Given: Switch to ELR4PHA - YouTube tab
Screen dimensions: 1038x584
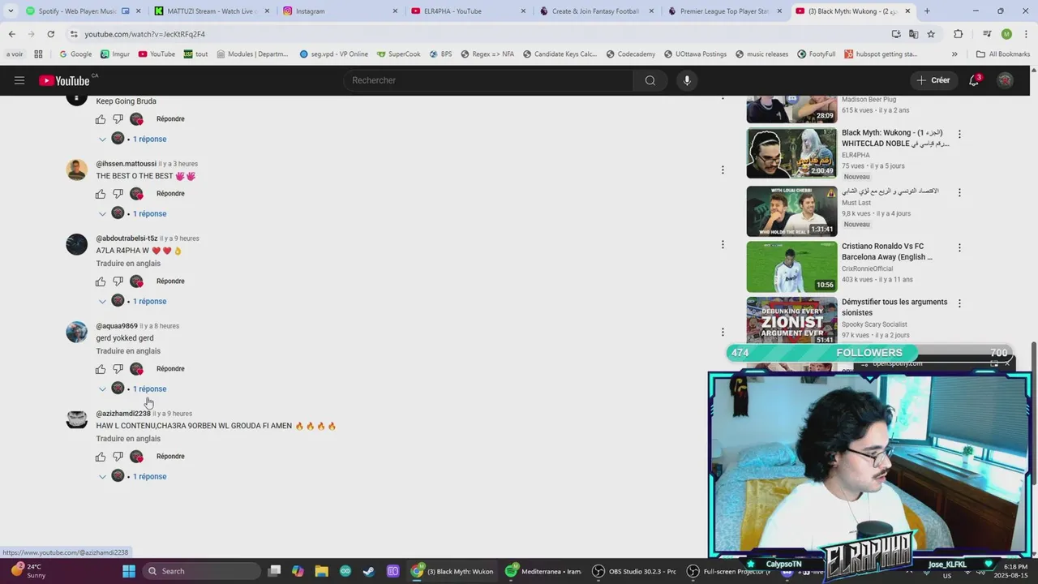Looking at the screenshot, I should (469, 11).
